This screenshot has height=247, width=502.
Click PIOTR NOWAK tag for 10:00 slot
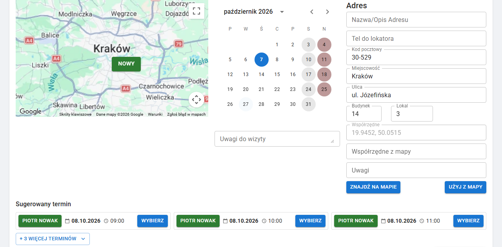coord(198,221)
